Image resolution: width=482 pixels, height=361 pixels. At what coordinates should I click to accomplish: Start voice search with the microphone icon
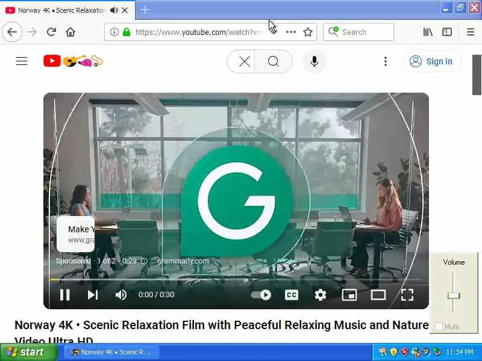(314, 61)
